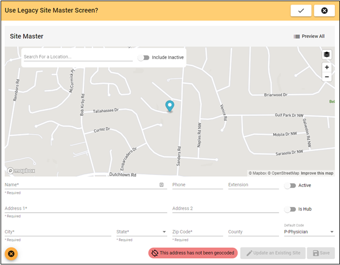Image resolution: width=340 pixels, height=265 pixels.
Task: Zoom in on the map
Action: click(327, 67)
